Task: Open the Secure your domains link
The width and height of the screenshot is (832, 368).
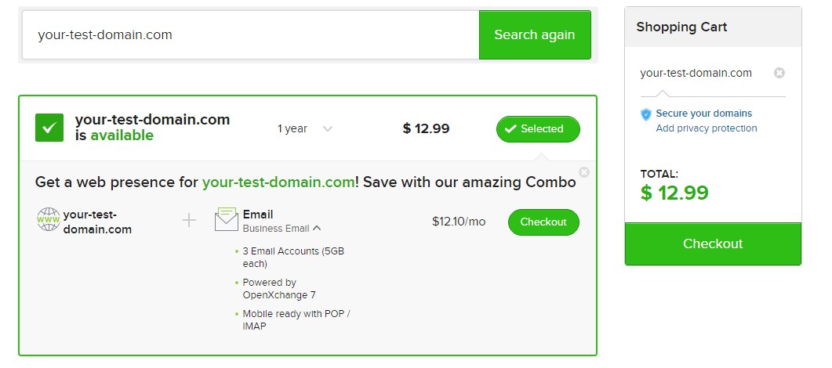Action: (703, 114)
